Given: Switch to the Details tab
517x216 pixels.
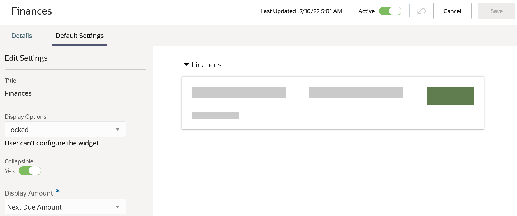Looking at the screenshot, I should pos(22,36).
